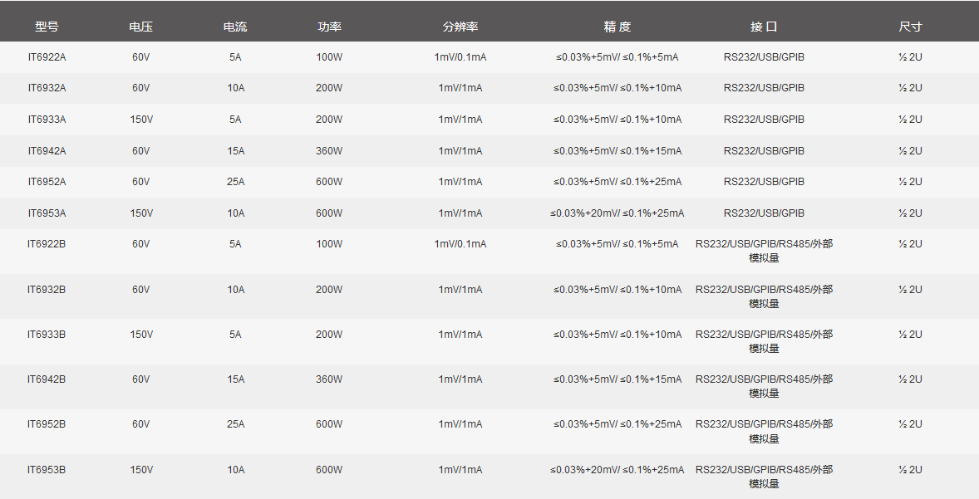979x499 pixels.
Task: Click the 分辨率 column header
Action: (460, 27)
